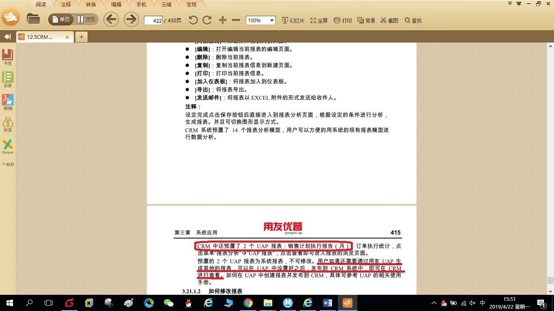
Task: Open the 手机 tab
Action: [142, 4]
